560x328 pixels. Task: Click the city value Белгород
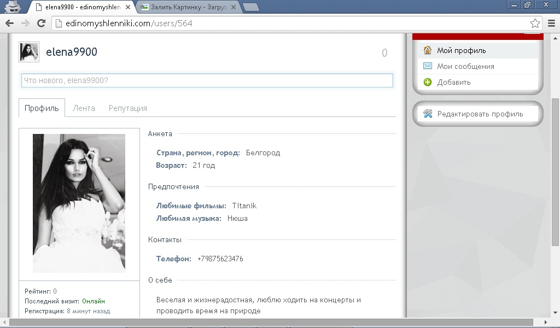(x=263, y=153)
